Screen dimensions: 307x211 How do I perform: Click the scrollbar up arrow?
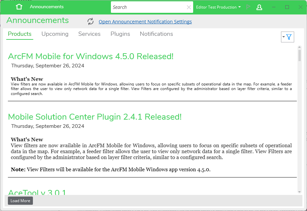[x=299, y=47]
